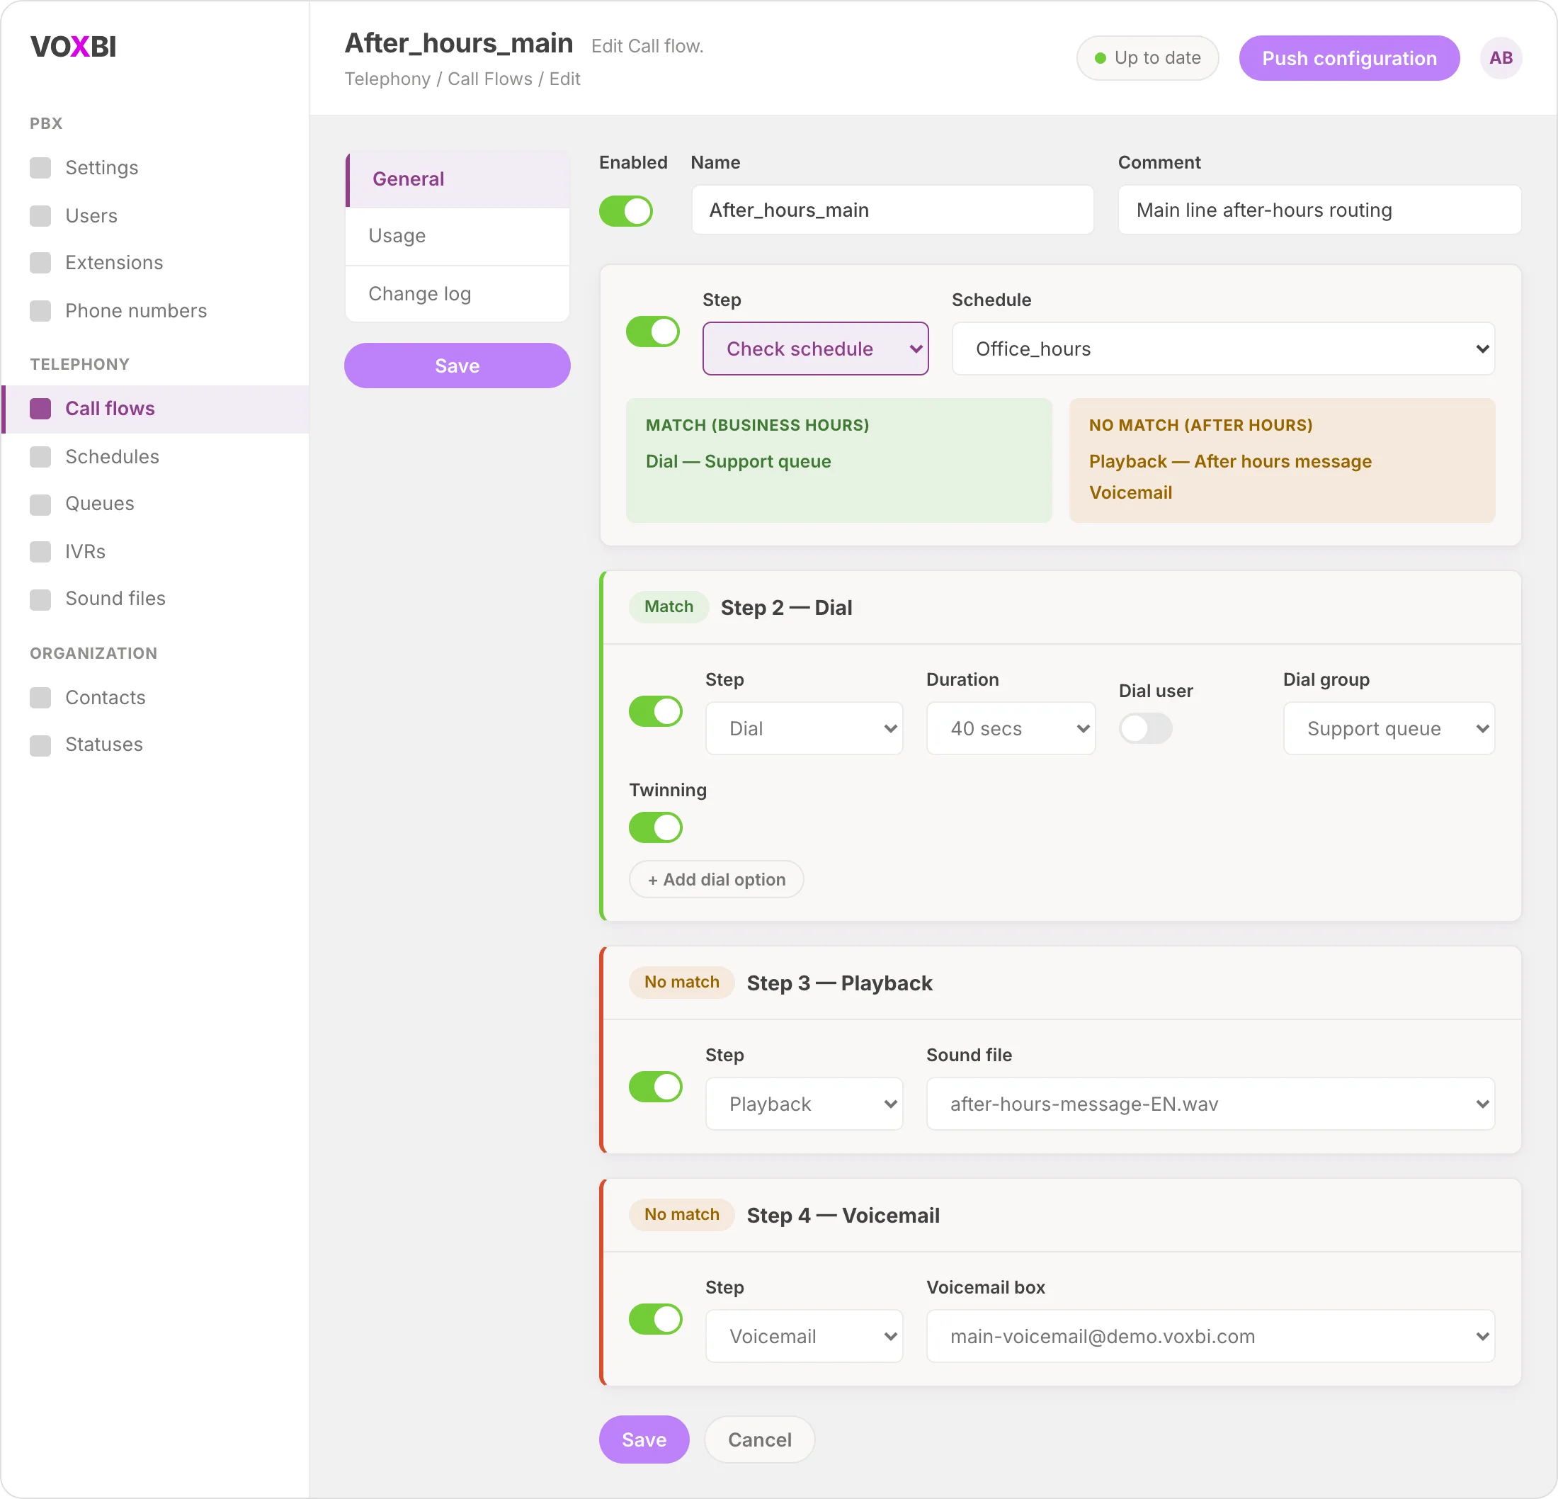Click the Schedules sidebar icon
Screen dimensions: 1558x1499
tap(40, 456)
